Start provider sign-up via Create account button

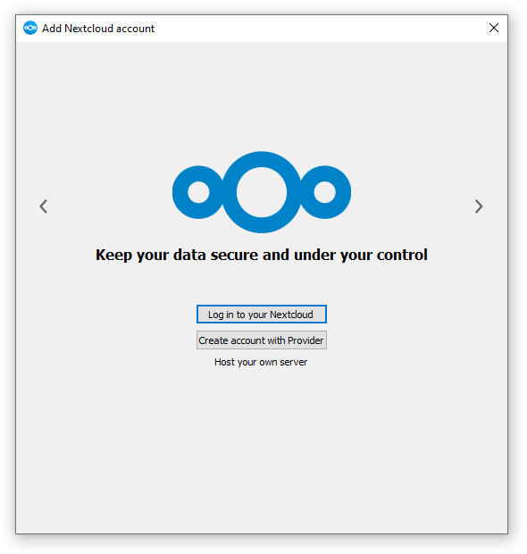coord(262,340)
